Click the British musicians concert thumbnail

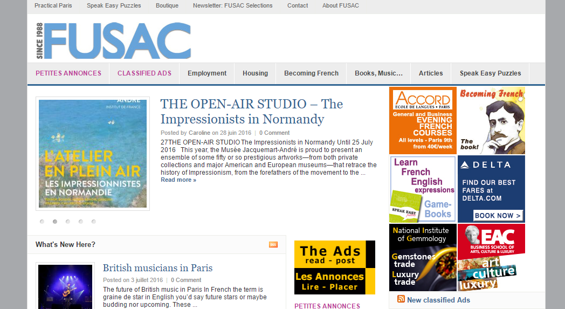click(65, 287)
